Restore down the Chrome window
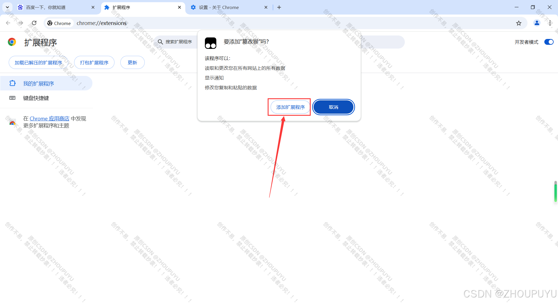 (533, 7)
